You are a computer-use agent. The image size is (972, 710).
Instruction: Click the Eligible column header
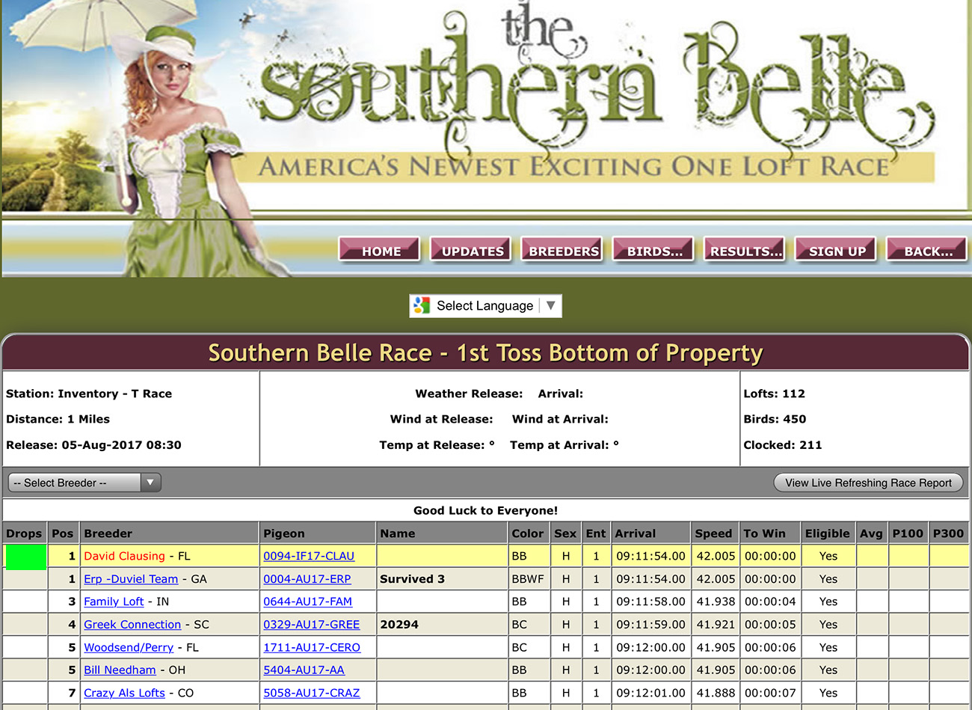[x=828, y=533]
